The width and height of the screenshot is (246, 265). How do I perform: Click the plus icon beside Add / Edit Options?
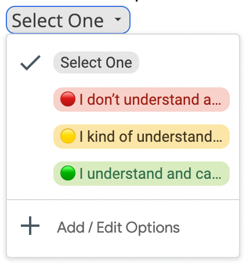pos(30,226)
